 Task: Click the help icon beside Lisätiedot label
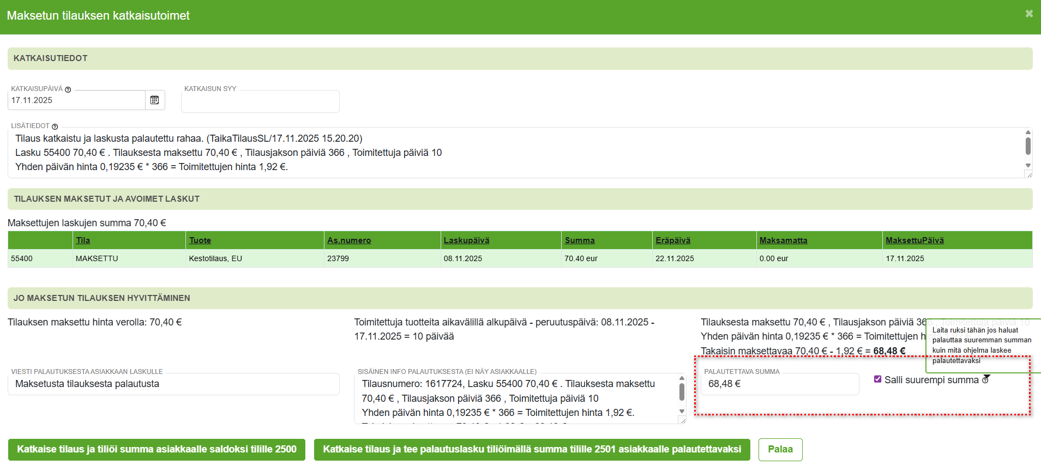pyautogui.click(x=55, y=126)
